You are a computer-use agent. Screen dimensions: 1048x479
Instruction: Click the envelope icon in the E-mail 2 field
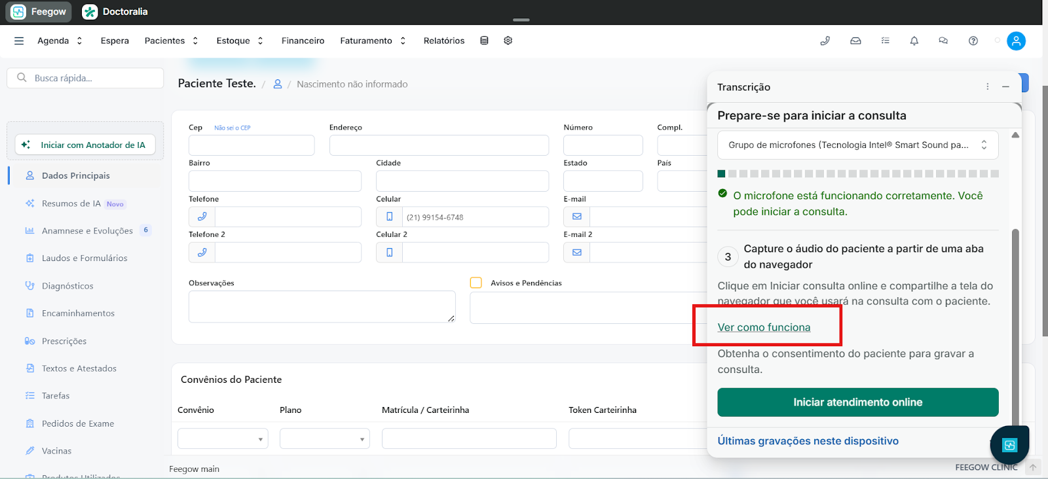(576, 252)
